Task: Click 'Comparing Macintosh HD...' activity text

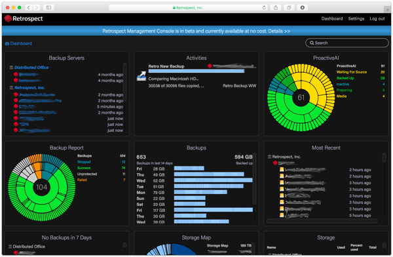Action: 173,79
